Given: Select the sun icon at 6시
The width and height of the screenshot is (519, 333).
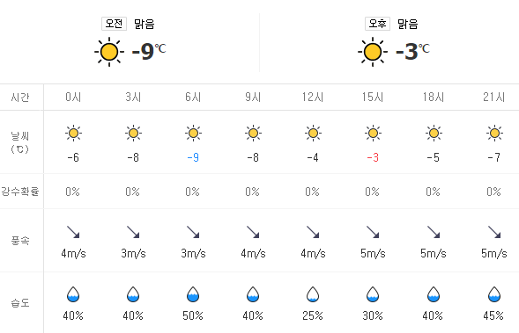Looking at the screenshot, I should click(193, 134).
